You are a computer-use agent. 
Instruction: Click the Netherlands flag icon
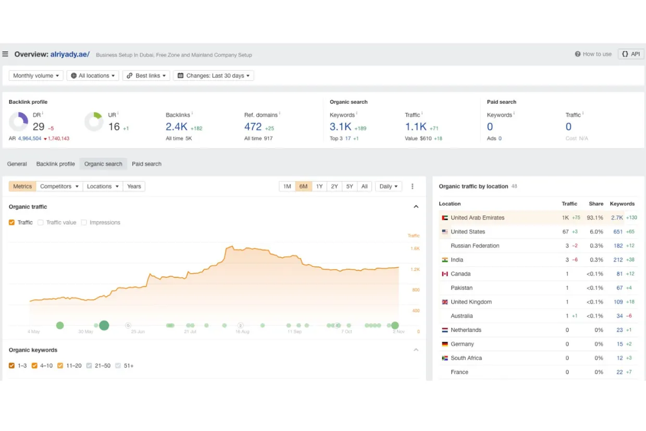coord(445,330)
